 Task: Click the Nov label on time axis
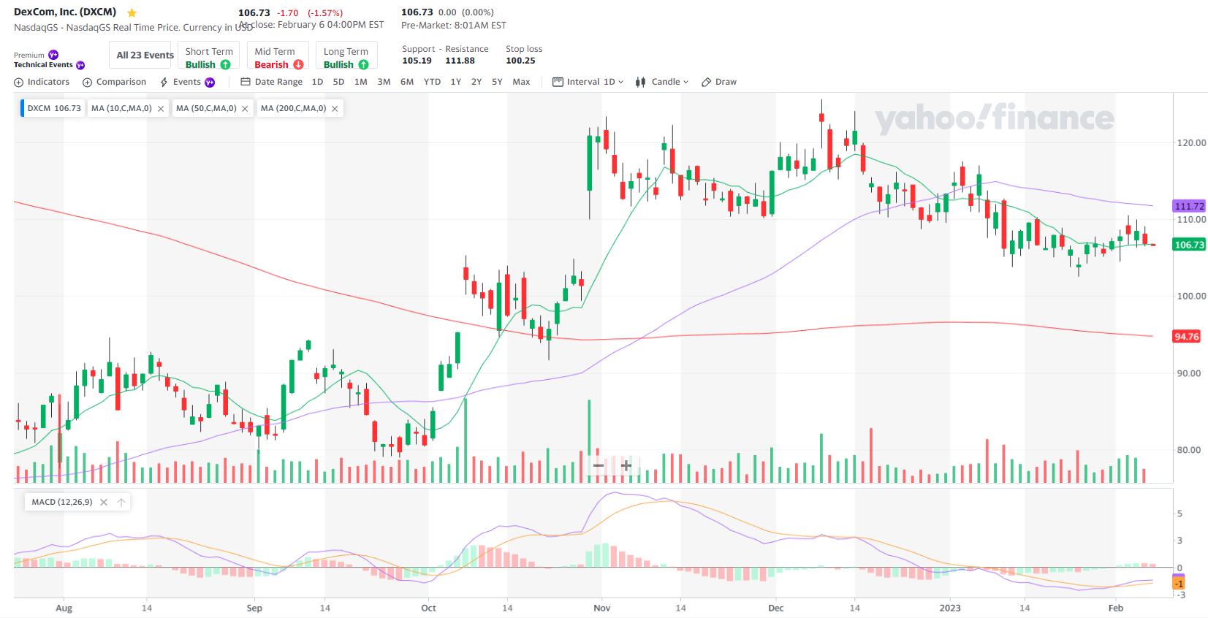[x=602, y=608]
